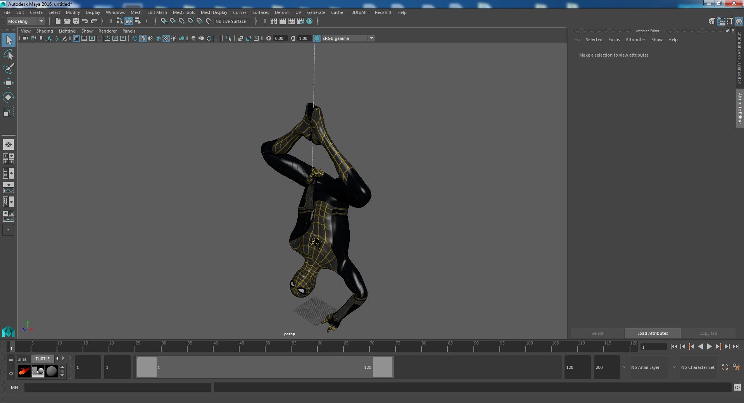
Task: Open the Mesh Tools menu
Action: coord(184,12)
